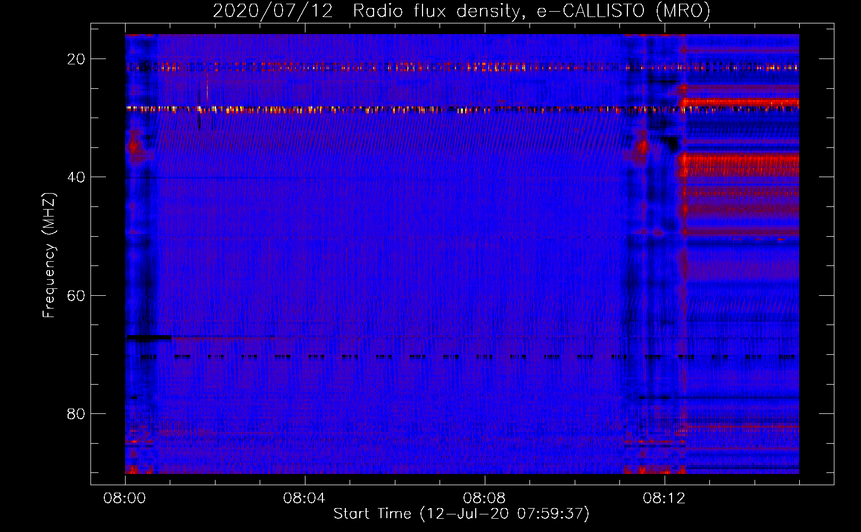The height and width of the screenshot is (532, 861).
Task: Click the 'Frequency (MHZ)' axis label
Action: pyautogui.click(x=49, y=255)
